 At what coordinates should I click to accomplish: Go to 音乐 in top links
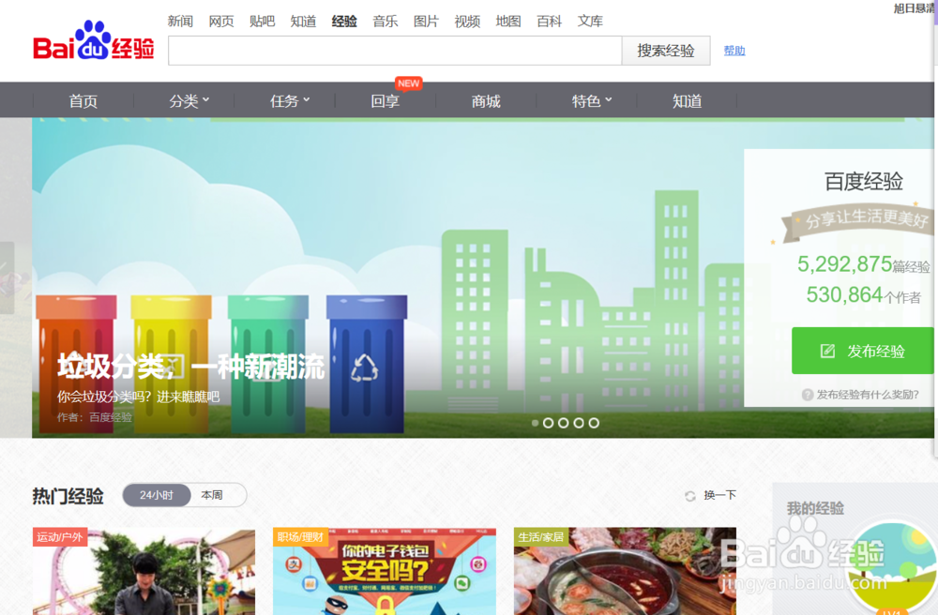(x=386, y=22)
